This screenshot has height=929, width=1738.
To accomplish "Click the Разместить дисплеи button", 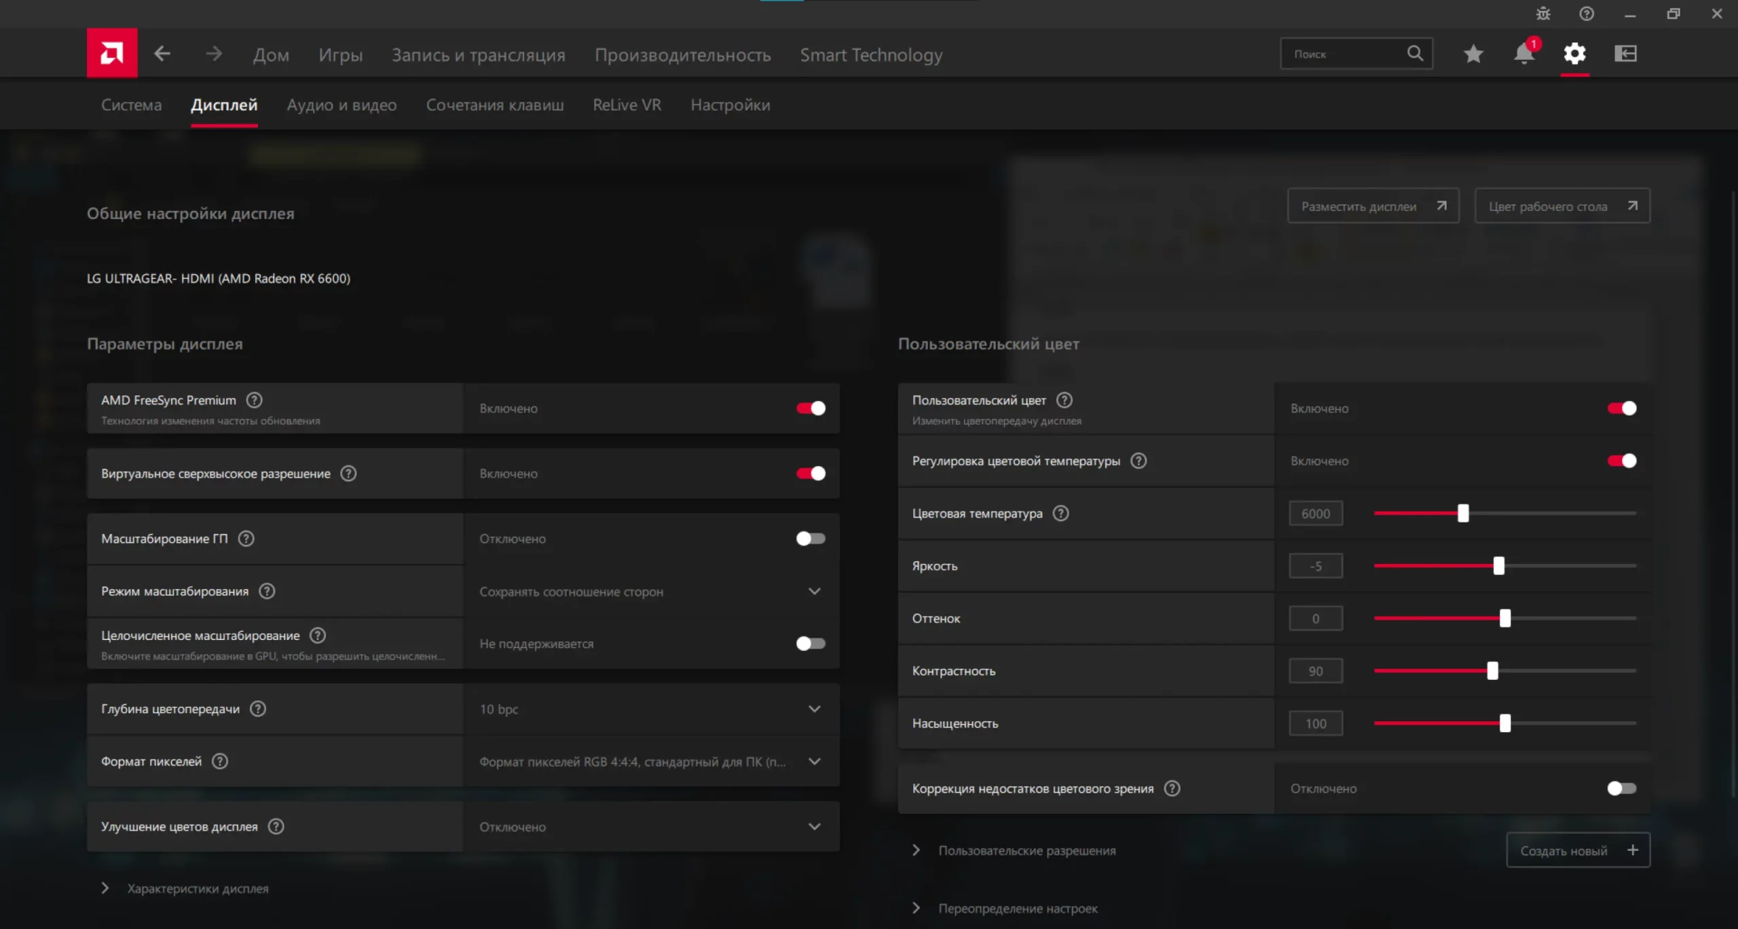I will click(x=1373, y=206).
